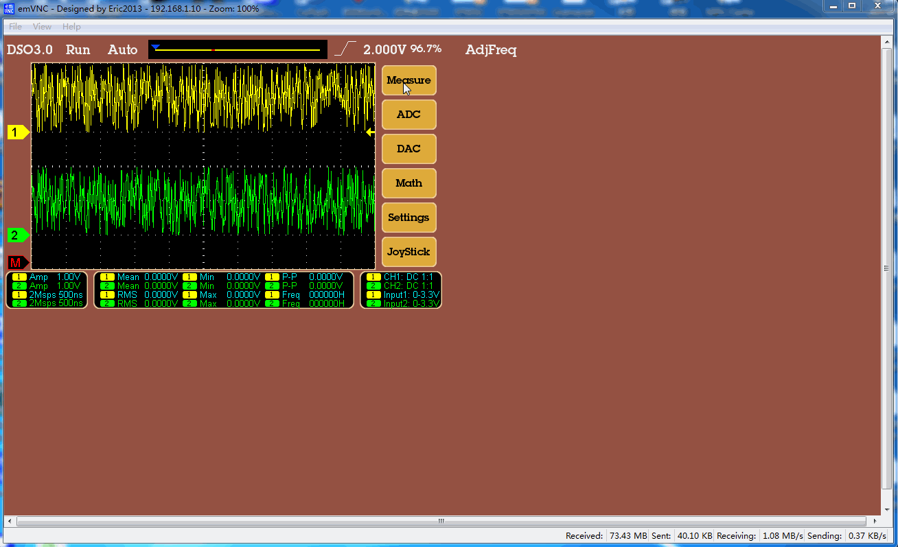Click the Math button
The height and width of the screenshot is (547, 898).
pyautogui.click(x=408, y=183)
